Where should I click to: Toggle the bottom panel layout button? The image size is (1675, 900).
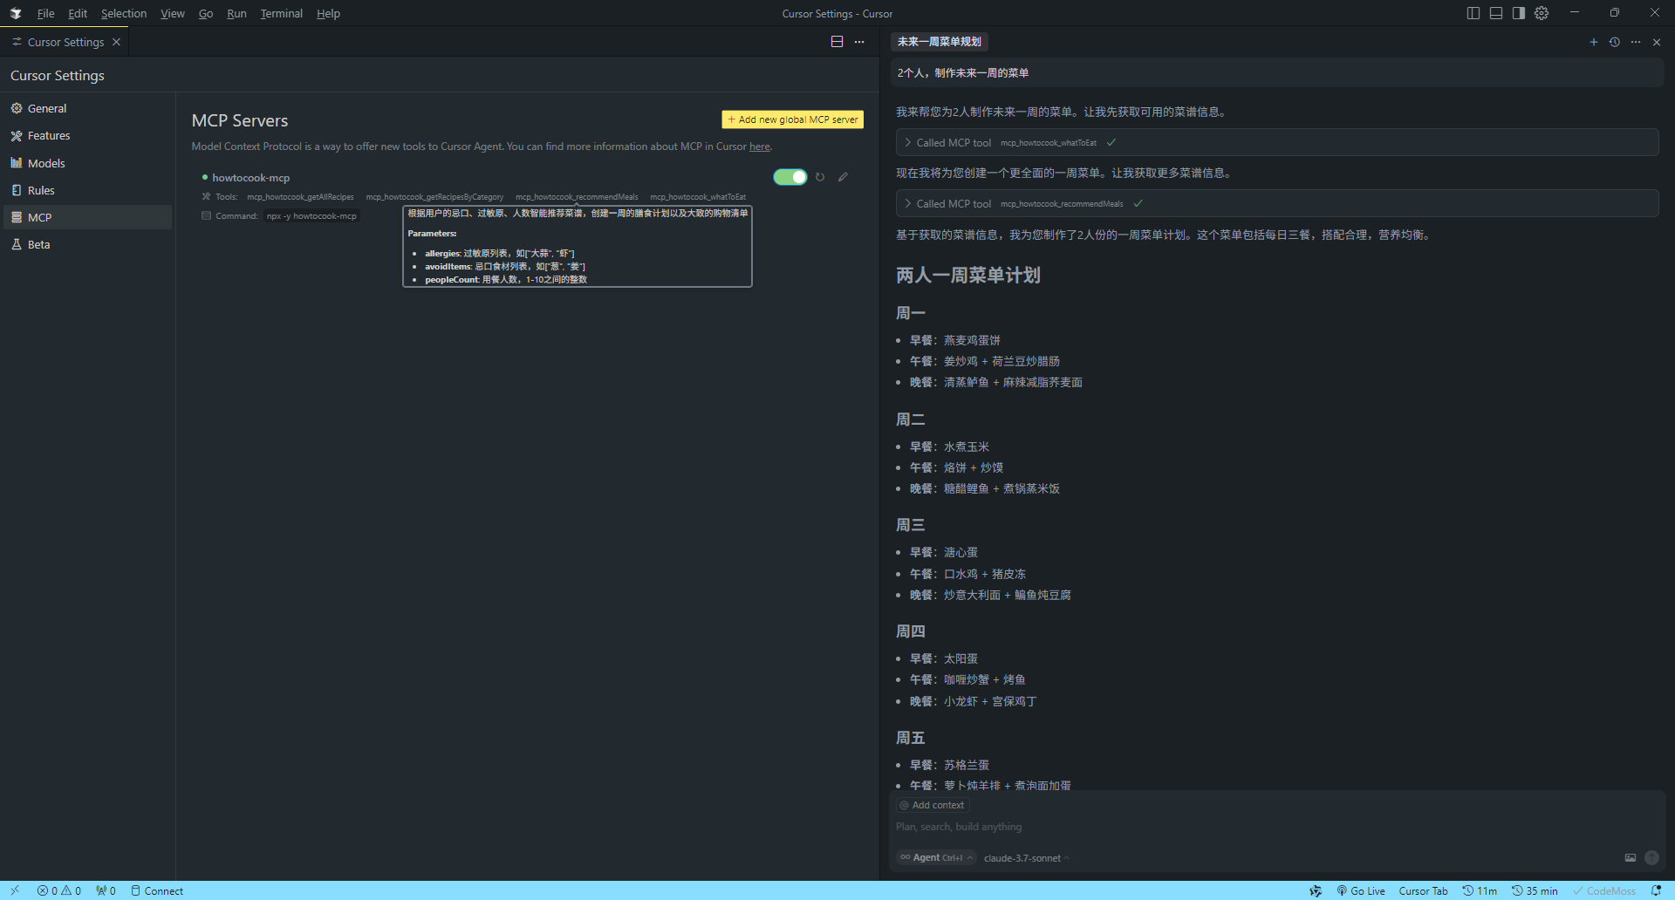point(1496,13)
